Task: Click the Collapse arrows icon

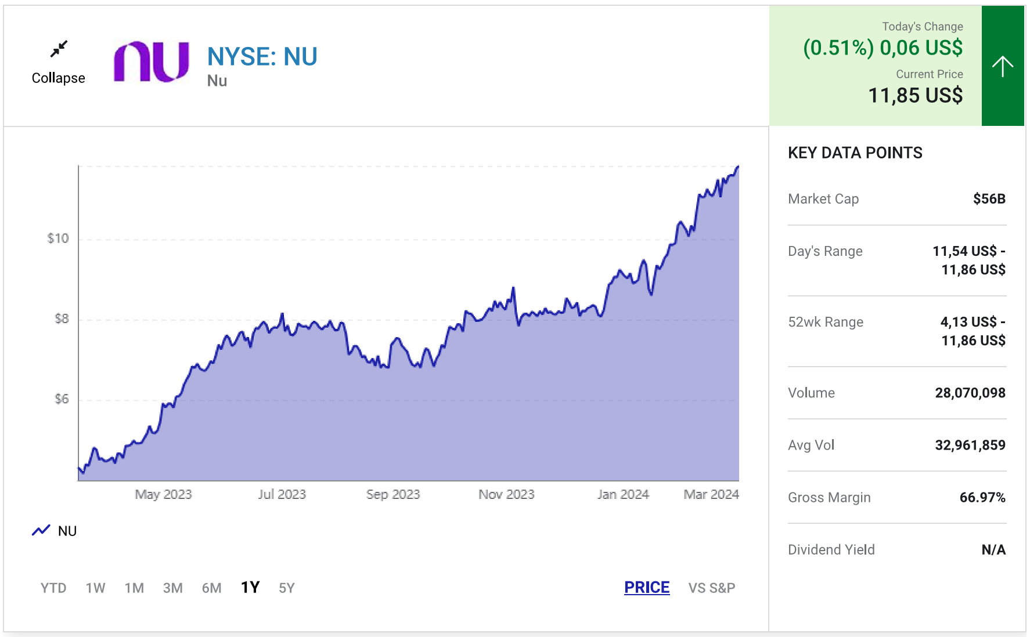Action: tap(59, 49)
